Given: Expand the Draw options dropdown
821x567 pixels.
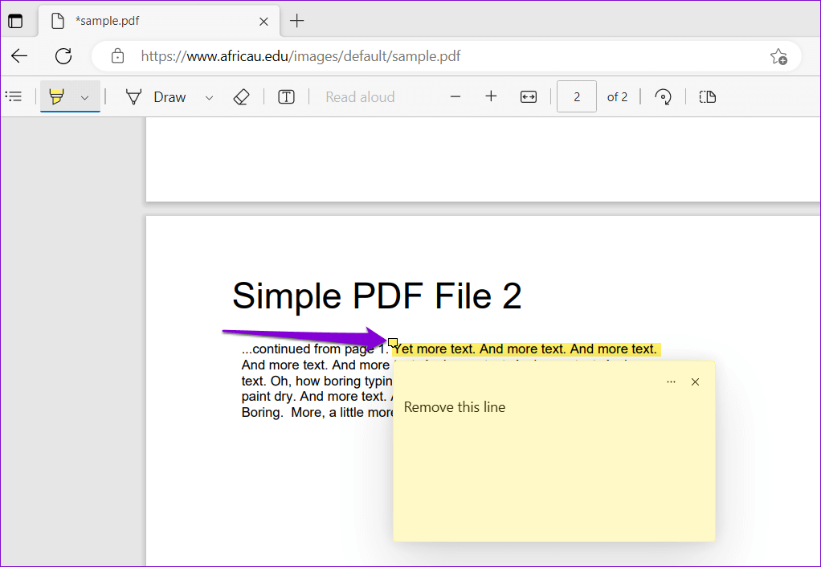Looking at the screenshot, I should coord(210,97).
